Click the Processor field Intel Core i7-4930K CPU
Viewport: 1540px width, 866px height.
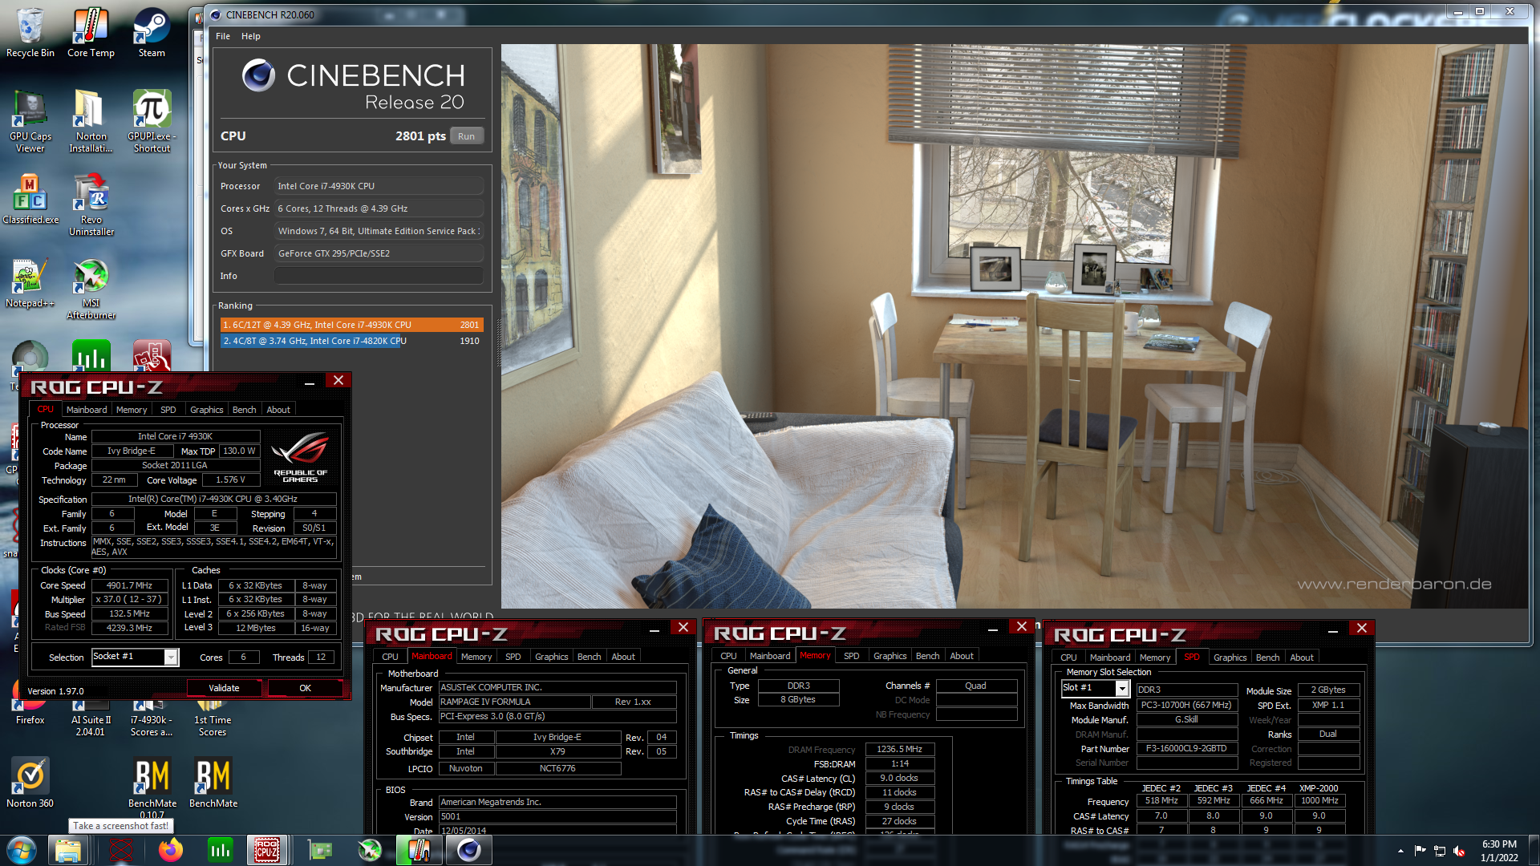tap(379, 186)
